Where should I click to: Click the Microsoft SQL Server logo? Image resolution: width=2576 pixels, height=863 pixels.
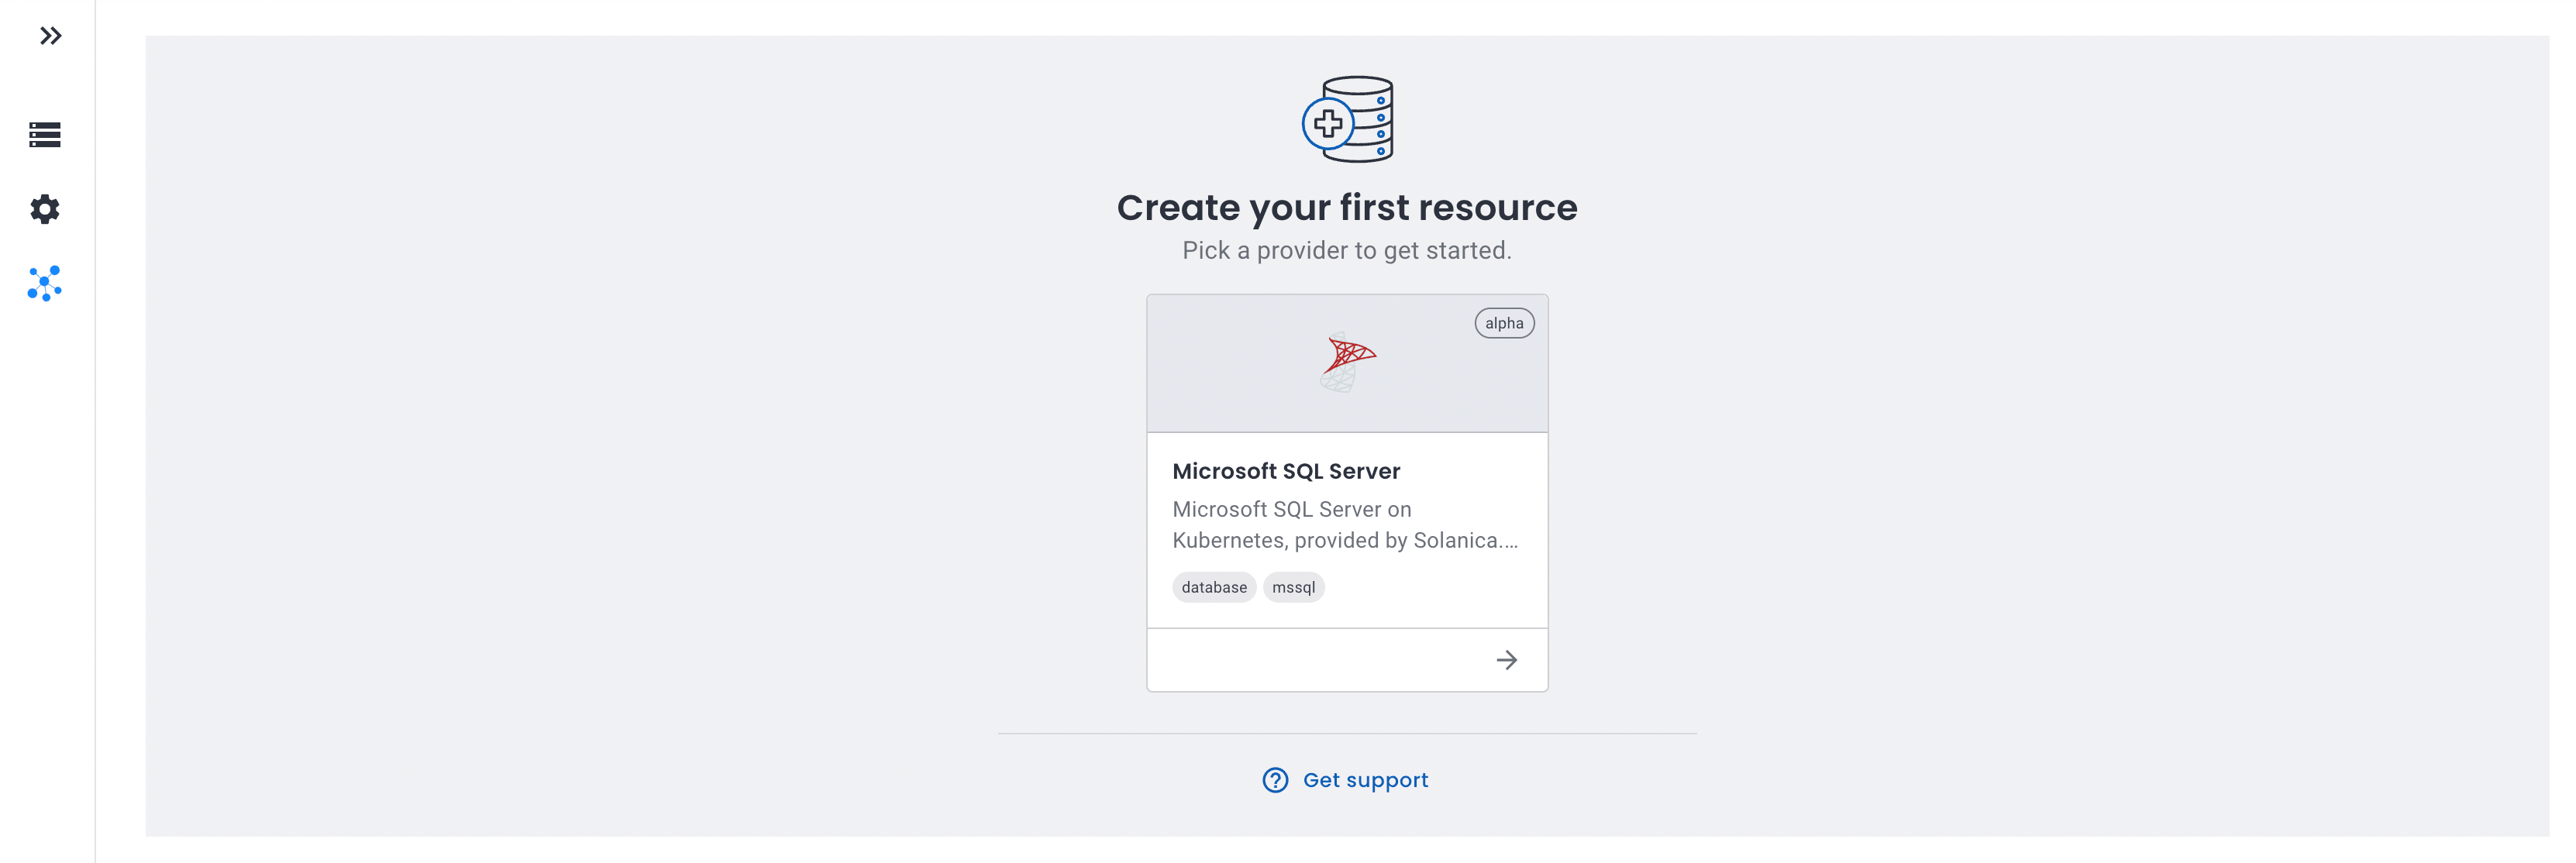pyautogui.click(x=1348, y=362)
